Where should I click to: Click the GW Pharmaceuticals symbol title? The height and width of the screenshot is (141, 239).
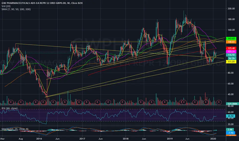(x=42, y=3)
